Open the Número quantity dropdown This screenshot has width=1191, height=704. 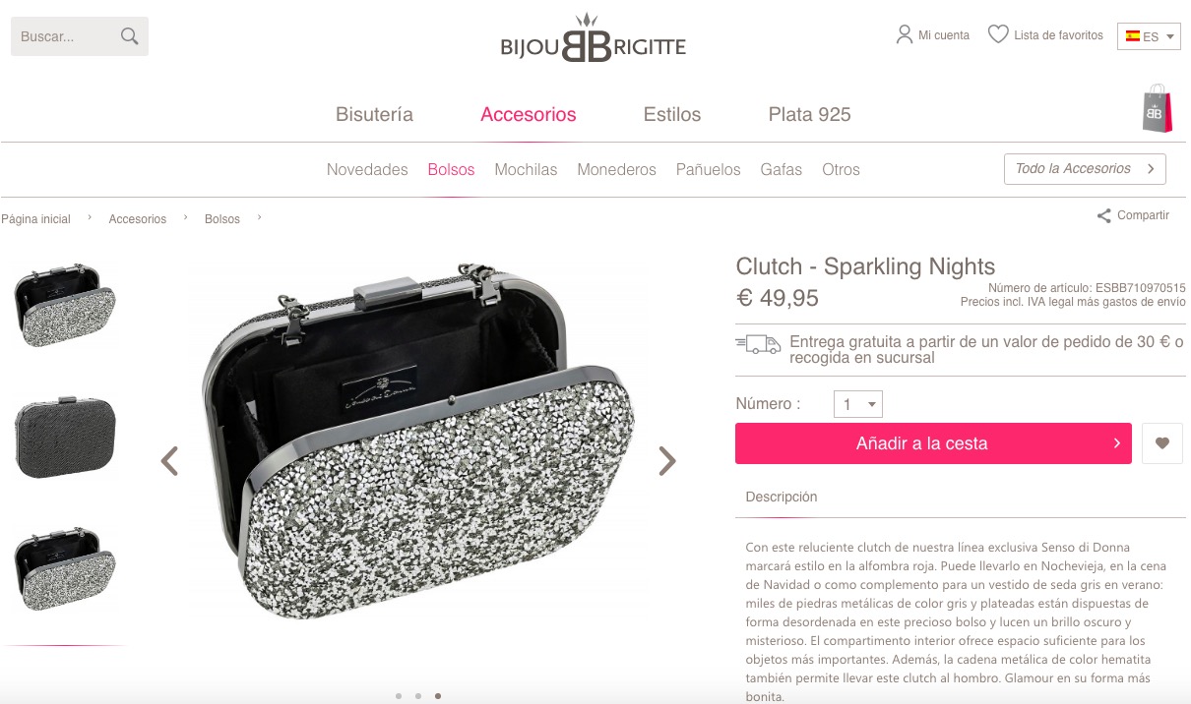858,404
